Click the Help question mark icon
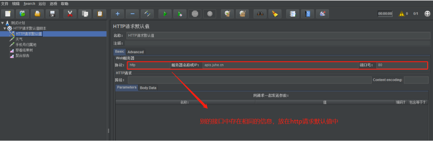433x141 pixels. click(x=307, y=13)
